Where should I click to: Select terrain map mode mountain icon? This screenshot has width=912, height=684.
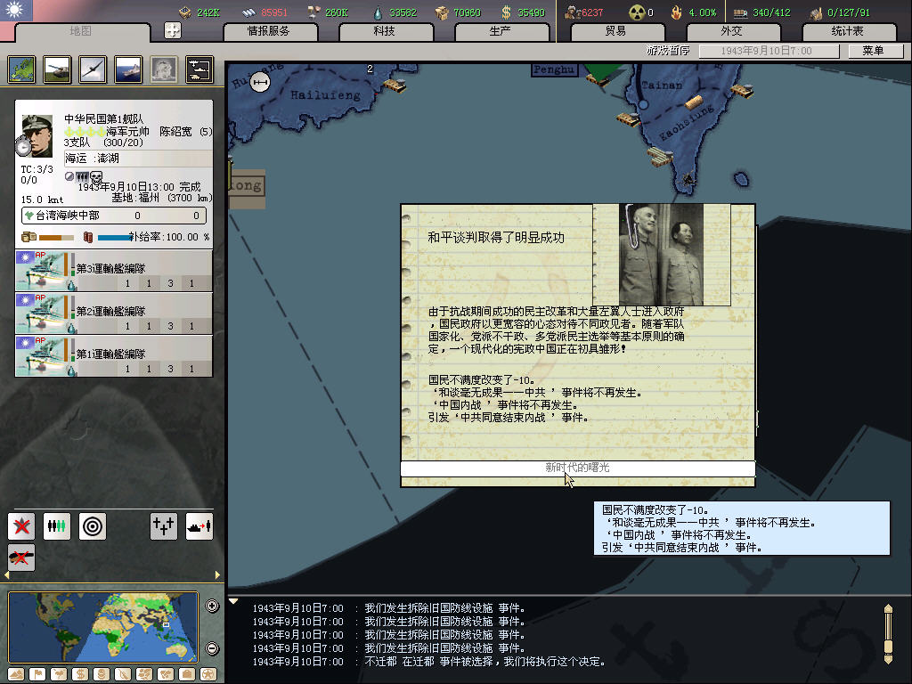point(16,675)
